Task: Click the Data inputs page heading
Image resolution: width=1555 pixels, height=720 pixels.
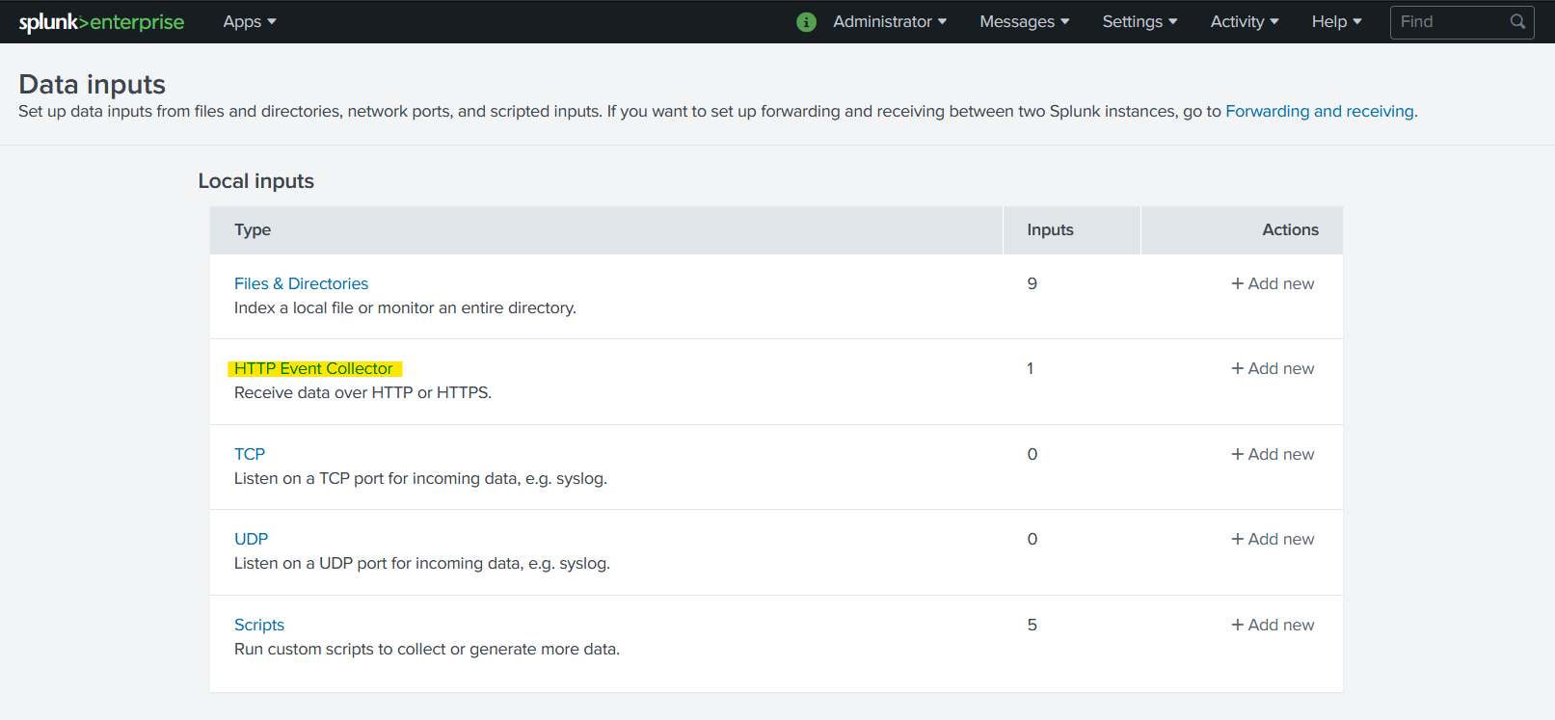Action: tap(92, 84)
